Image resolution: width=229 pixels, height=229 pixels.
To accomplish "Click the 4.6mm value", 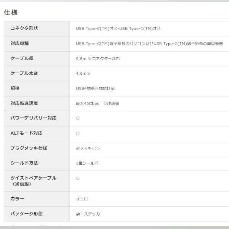I will pos(83,73).
